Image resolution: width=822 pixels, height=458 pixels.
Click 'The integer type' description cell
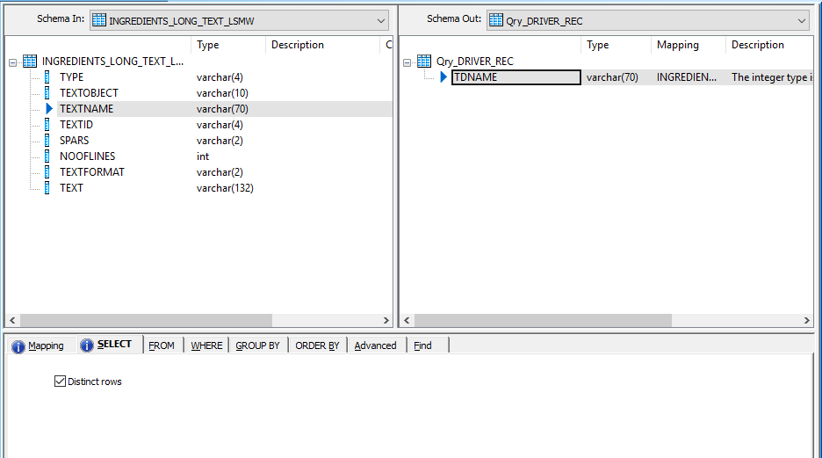[x=772, y=77]
